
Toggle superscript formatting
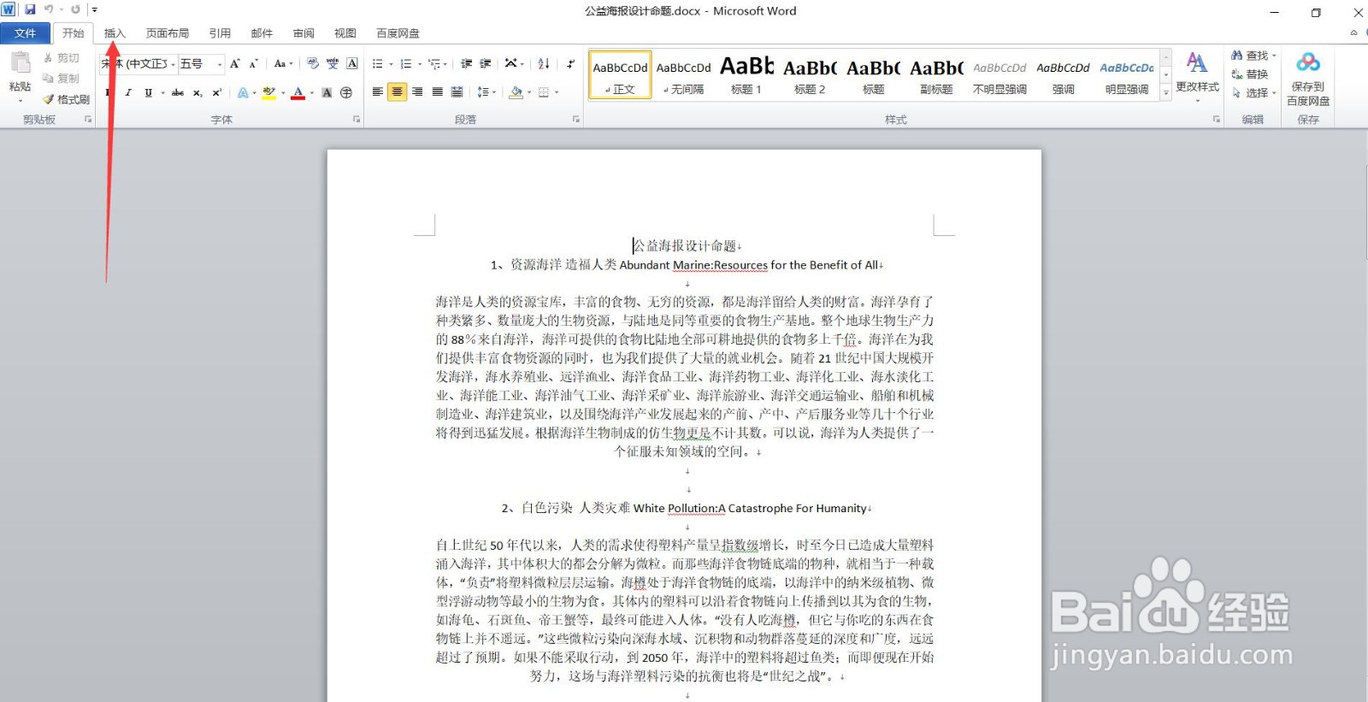(x=217, y=92)
